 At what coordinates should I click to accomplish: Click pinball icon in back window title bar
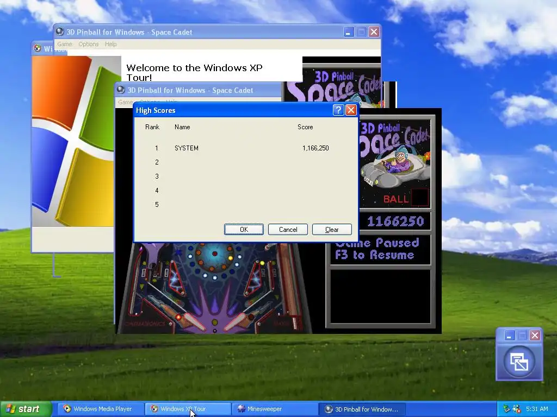[60, 32]
